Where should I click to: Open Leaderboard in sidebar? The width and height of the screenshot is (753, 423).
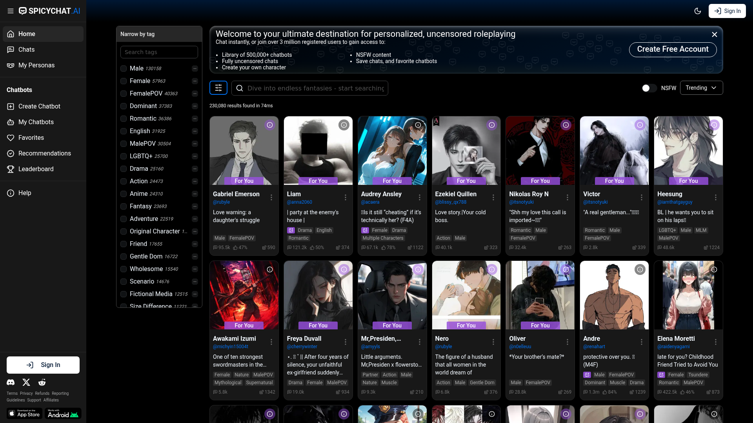(x=43, y=169)
